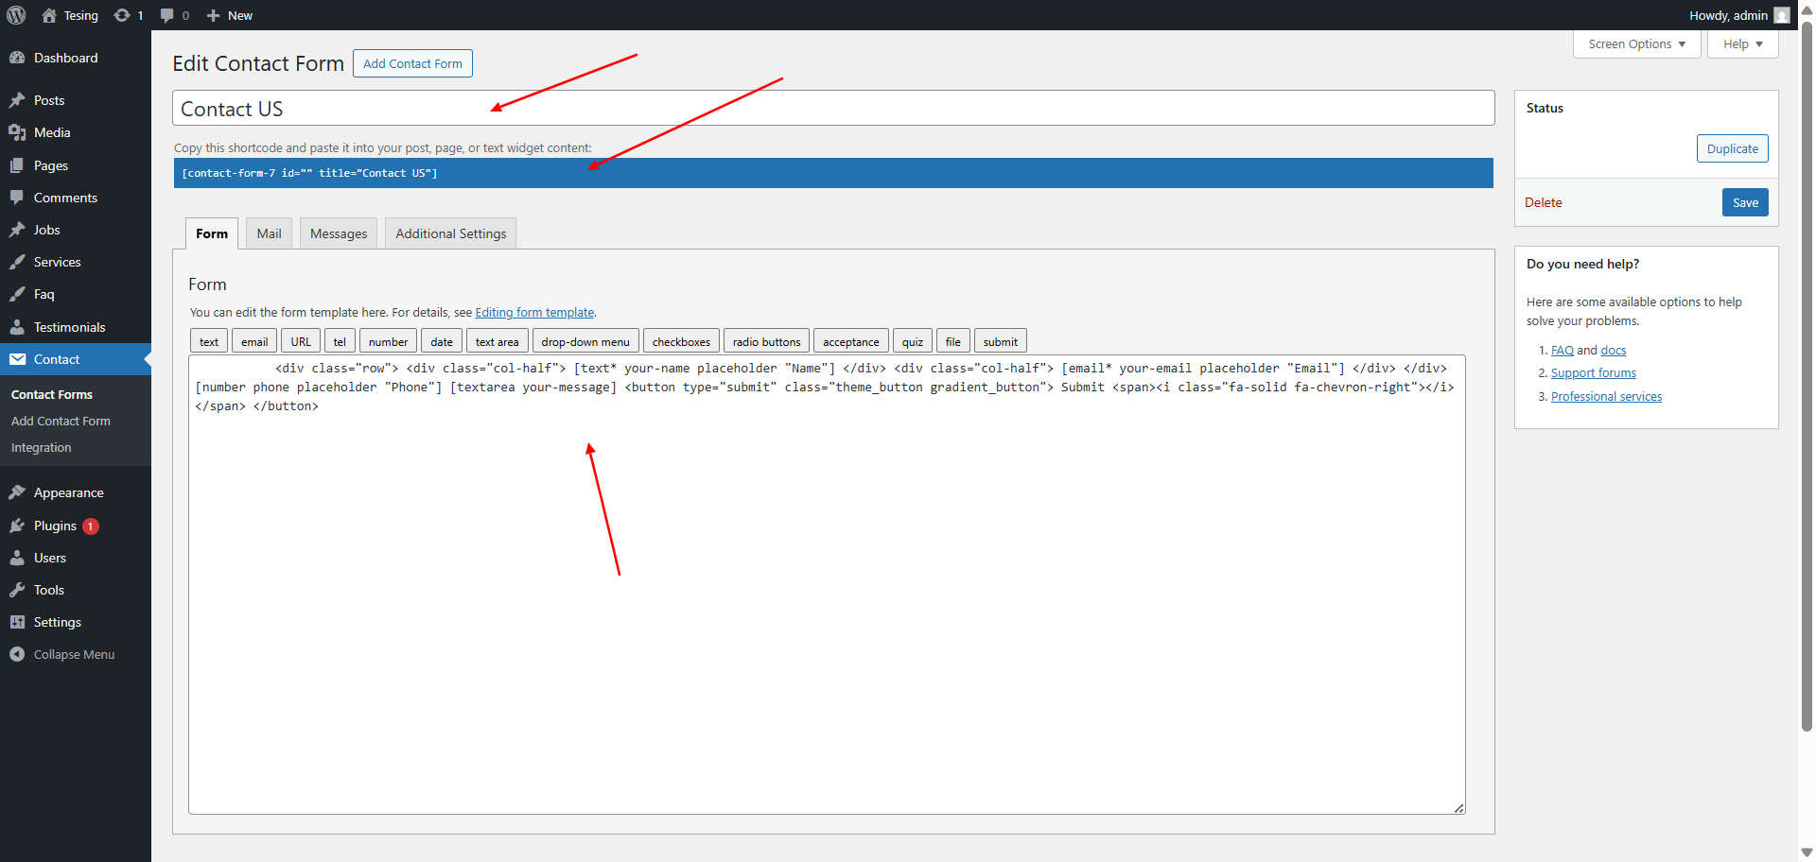Open Appearance menu in sidebar
Image resolution: width=1816 pixels, height=862 pixels.
[68, 492]
